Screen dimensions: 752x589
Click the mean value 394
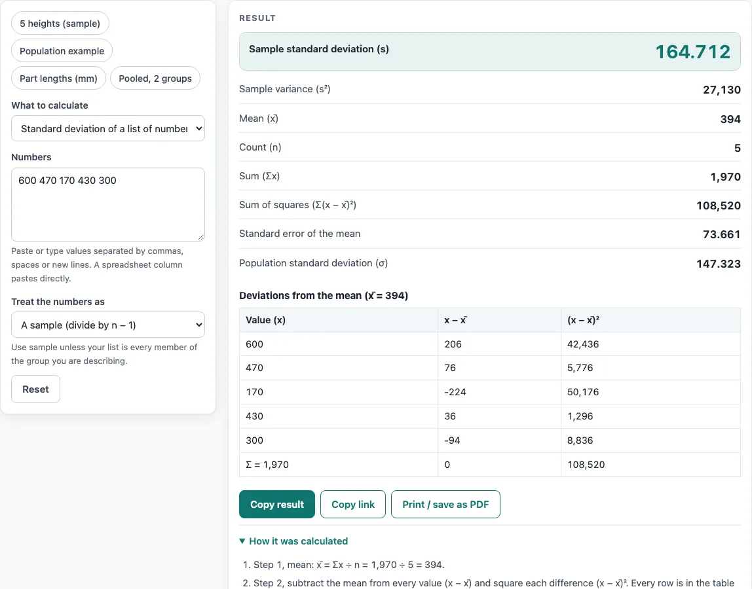click(x=730, y=119)
